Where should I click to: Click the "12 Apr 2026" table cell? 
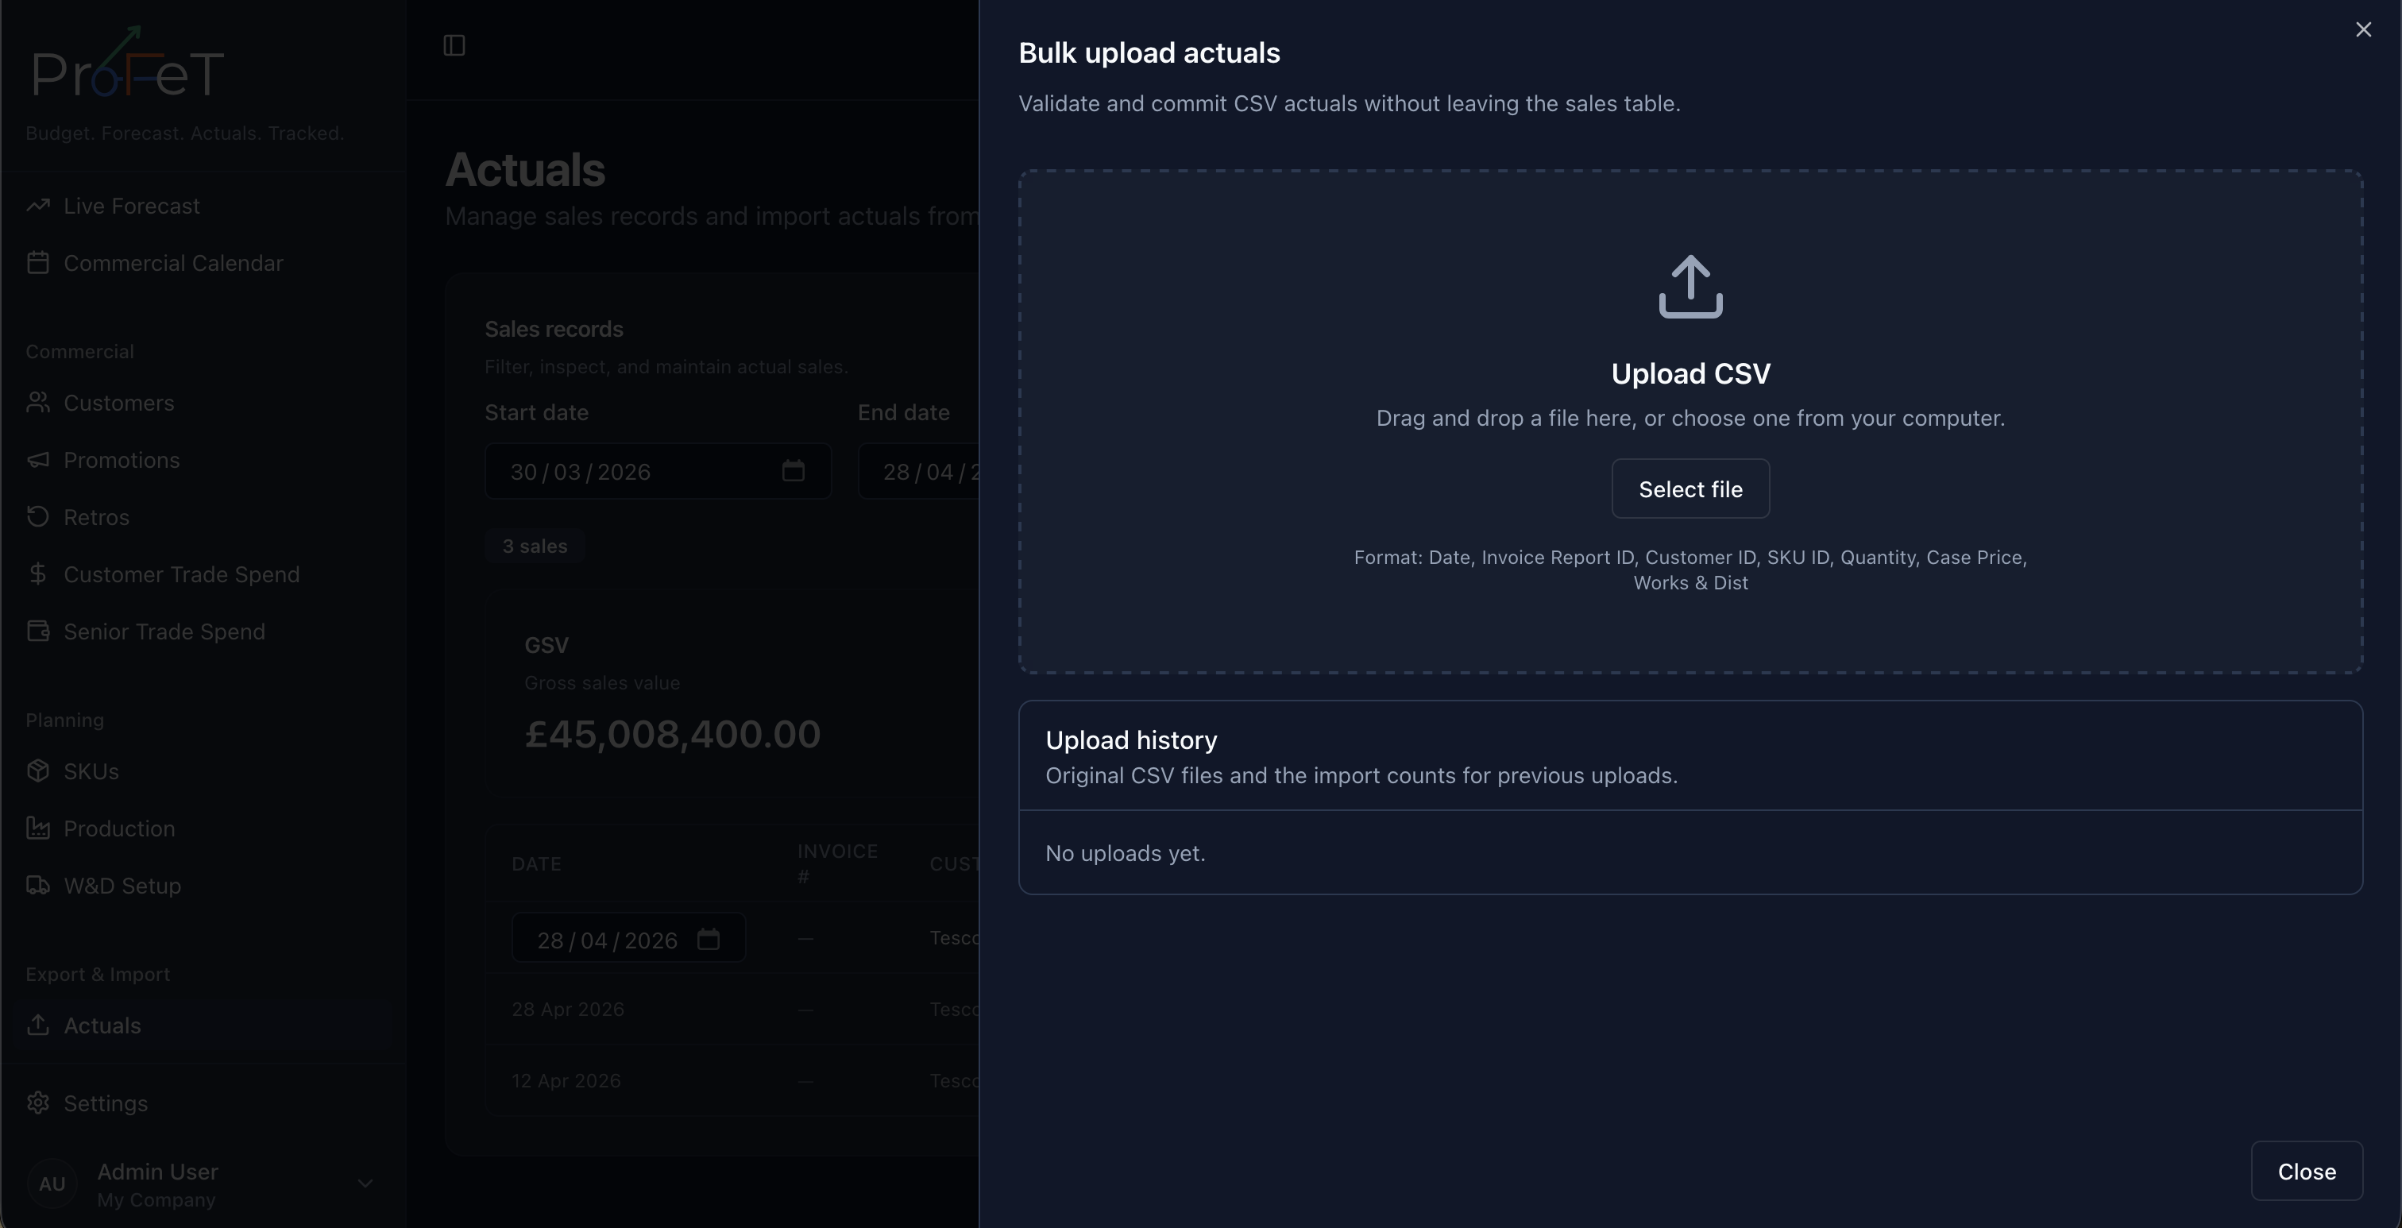pos(566,1082)
